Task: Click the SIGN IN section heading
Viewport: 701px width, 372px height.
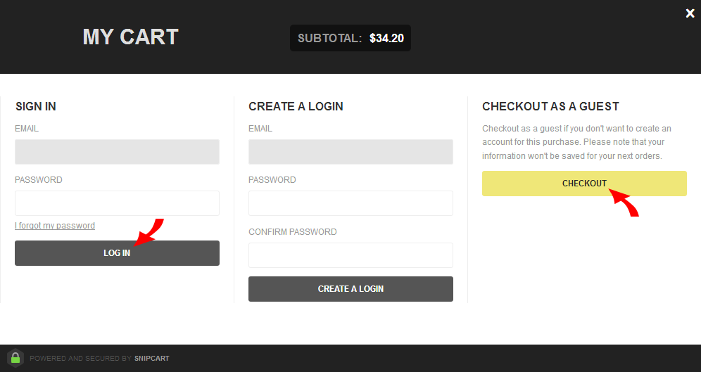Action: point(36,106)
